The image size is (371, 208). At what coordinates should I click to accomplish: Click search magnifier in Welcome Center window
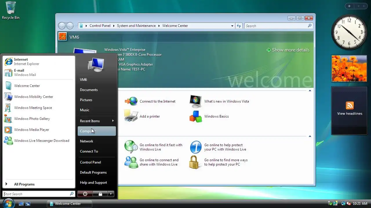pyautogui.click(x=310, y=26)
